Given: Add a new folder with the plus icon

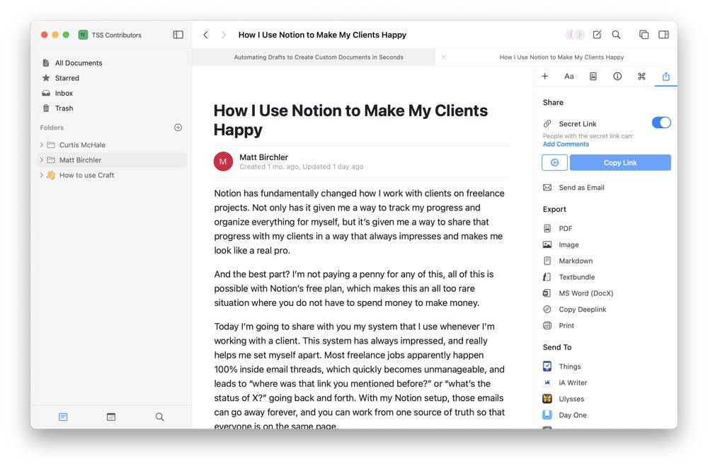Looking at the screenshot, I should click(178, 128).
